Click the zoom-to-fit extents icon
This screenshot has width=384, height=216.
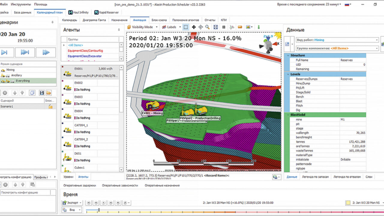(215, 27)
